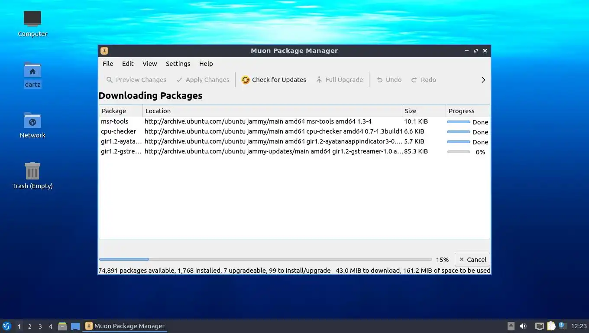589x333 pixels.
Task: Click the 6.6 KiB size value
Action: click(414, 131)
